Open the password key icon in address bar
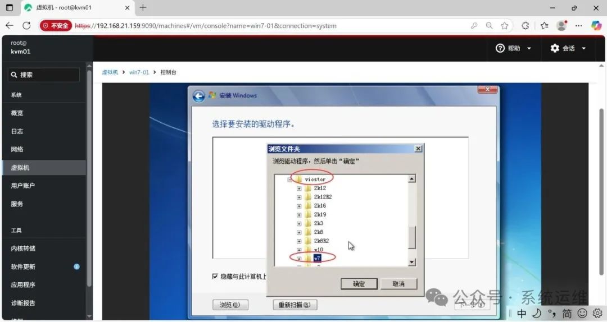 (474, 25)
